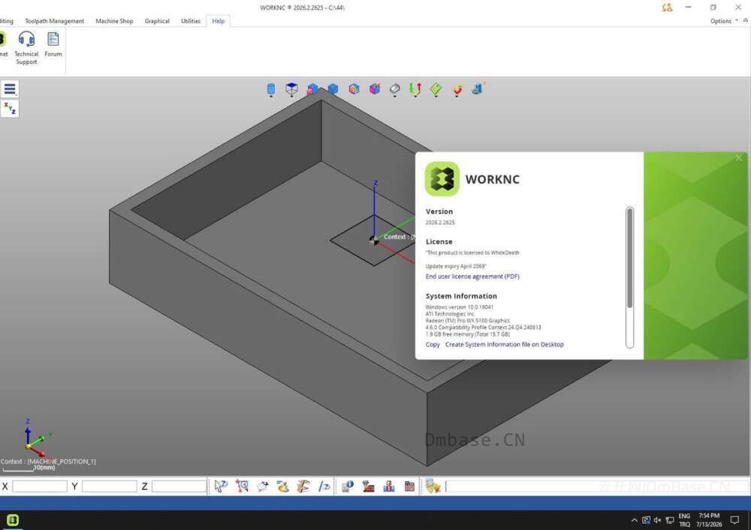This screenshot has height=530, width=751.
Task: Click the green diamond toolpath icon
Action: coord(436,89)
